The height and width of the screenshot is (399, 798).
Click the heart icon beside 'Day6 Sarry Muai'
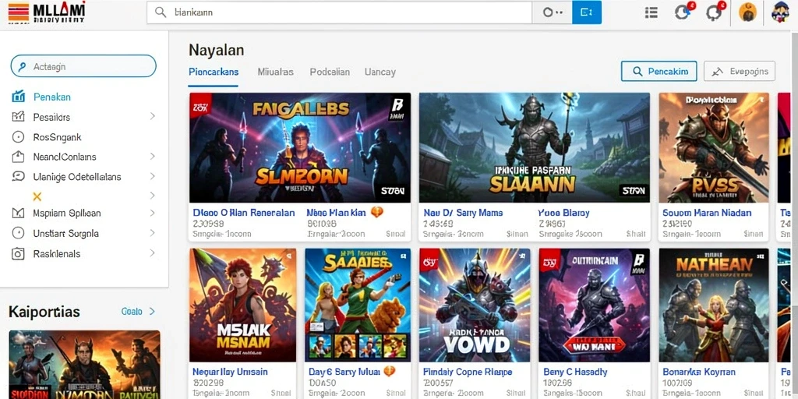(390, 372)
